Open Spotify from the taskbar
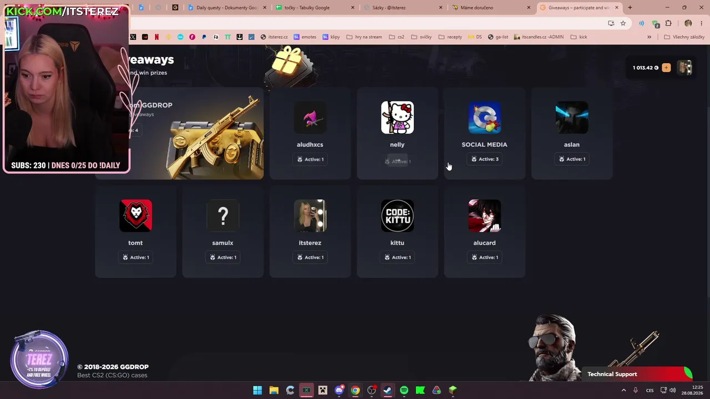The height and width of the screenshot is (399, 710). click(x=404, y=390)
